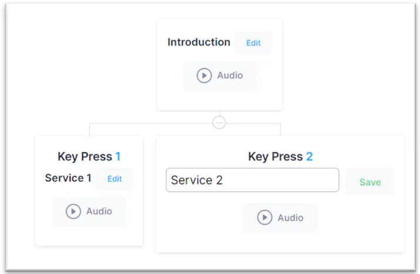Viewport: 420px width, 274px height.
Task: Click the Service 2 name input field
Action: [x=253, y=180]
